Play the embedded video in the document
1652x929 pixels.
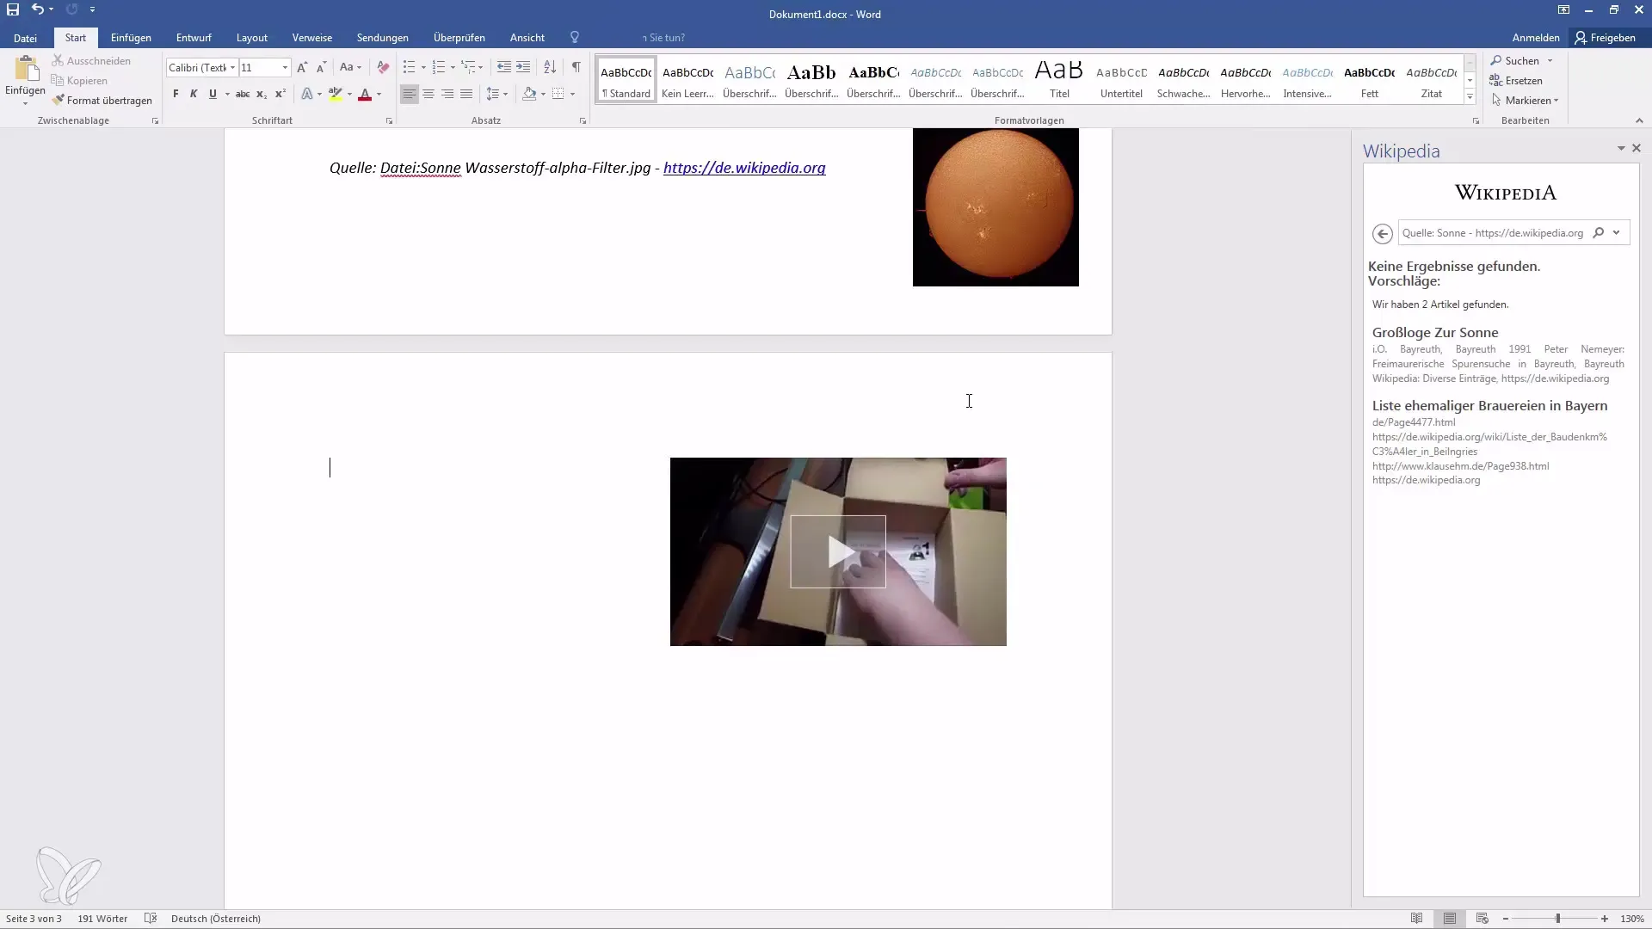[x=838, y=552]
